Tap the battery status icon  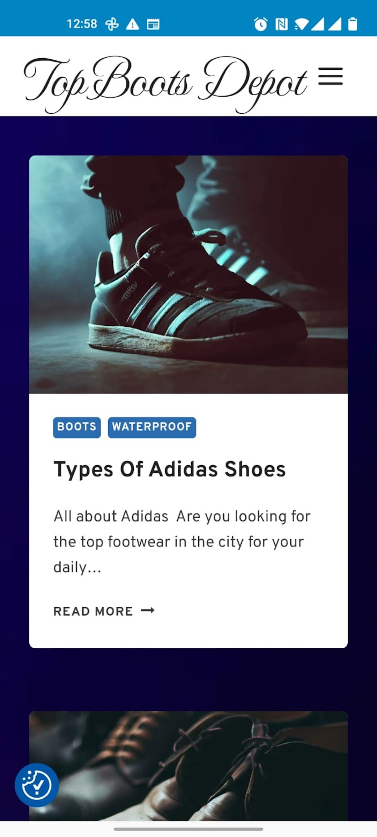pyautogui.click(x=353, y=24)
